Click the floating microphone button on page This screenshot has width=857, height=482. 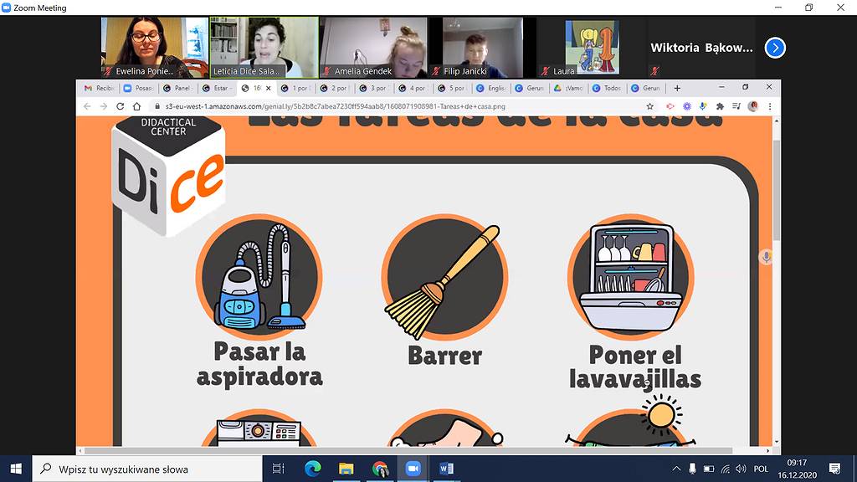click(x=767, y=257)
